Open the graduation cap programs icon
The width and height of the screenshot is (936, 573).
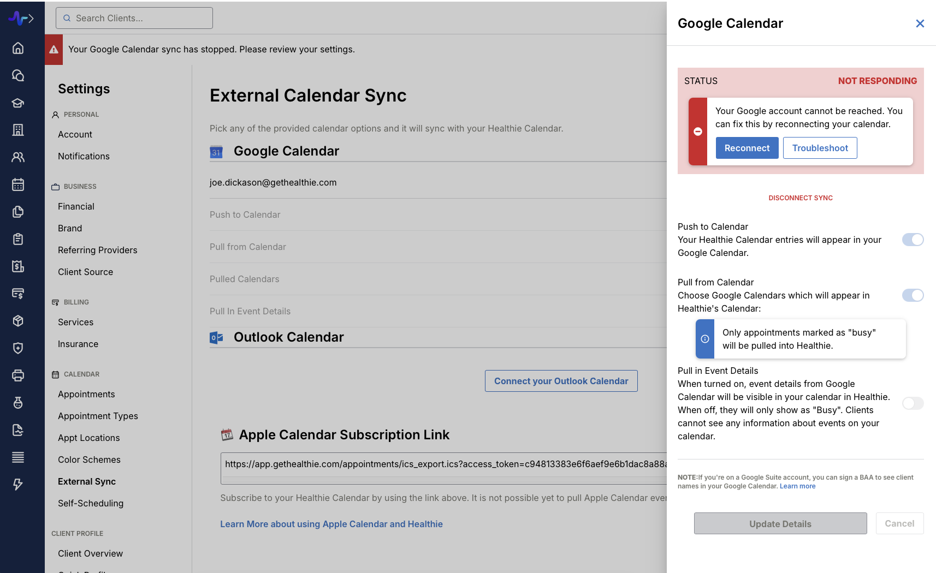(18, 103)
